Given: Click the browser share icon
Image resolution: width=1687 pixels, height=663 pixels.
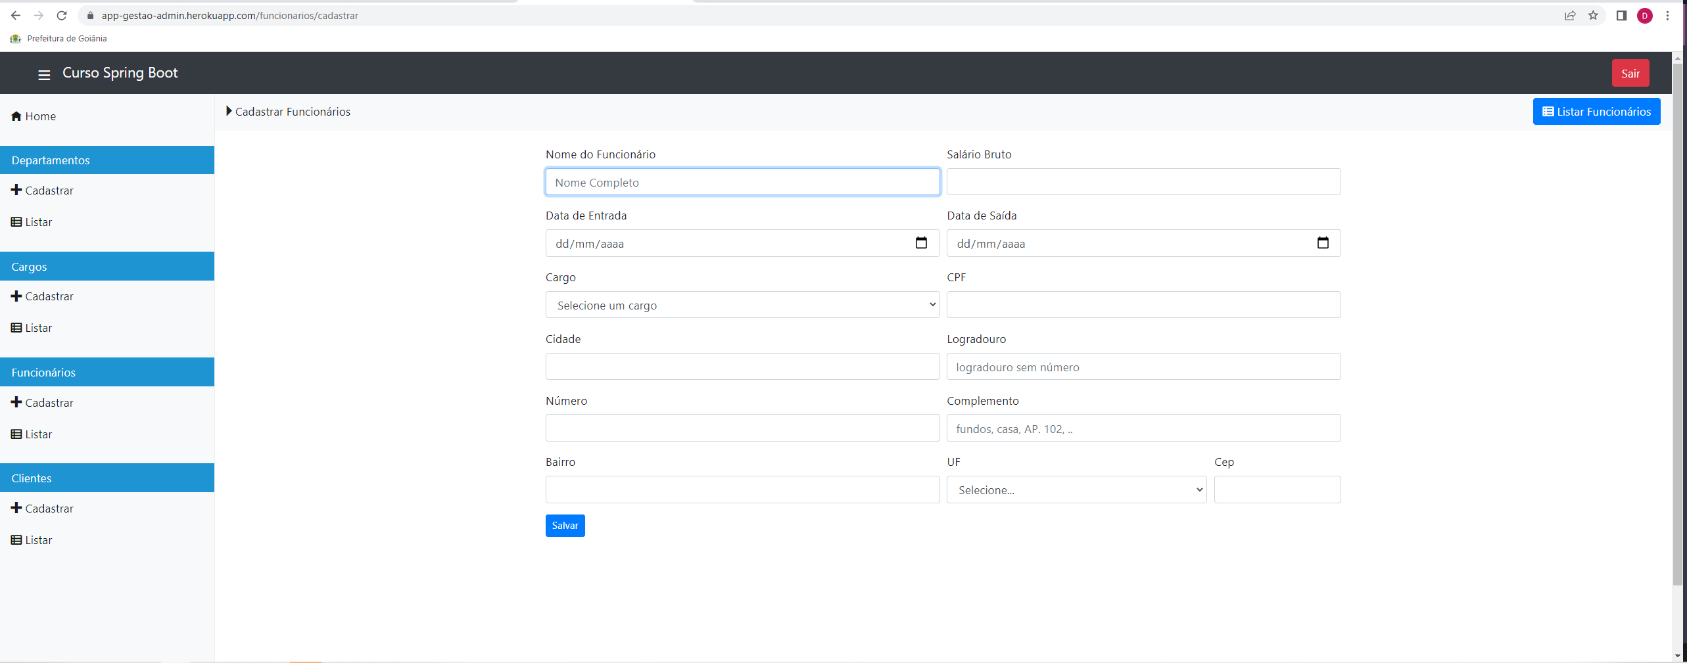Looking at the screenshot, I should coord(1571,15).
